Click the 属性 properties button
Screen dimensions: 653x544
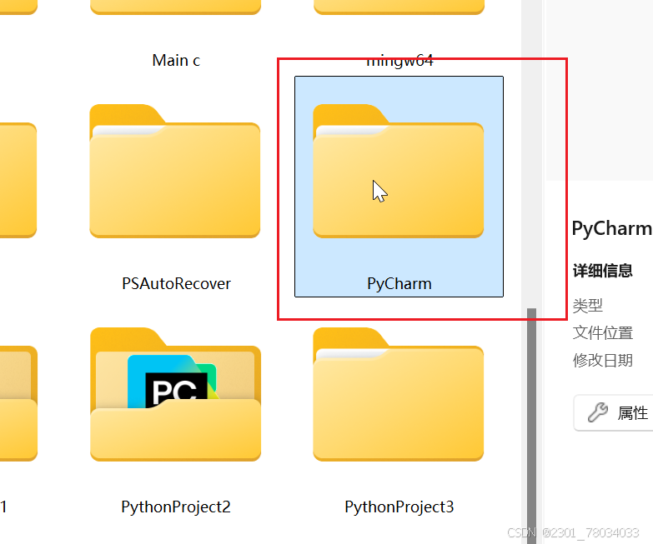tap(614, 413)
